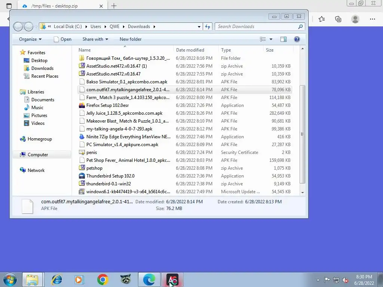Image resolution: width=383 pixels, height=287 pixels.
Task: Select Libraries in navigation pane
Action: (x=32, y=92)
